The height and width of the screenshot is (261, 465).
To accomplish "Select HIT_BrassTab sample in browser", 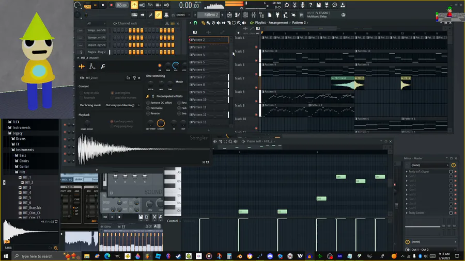I will 32,208.
